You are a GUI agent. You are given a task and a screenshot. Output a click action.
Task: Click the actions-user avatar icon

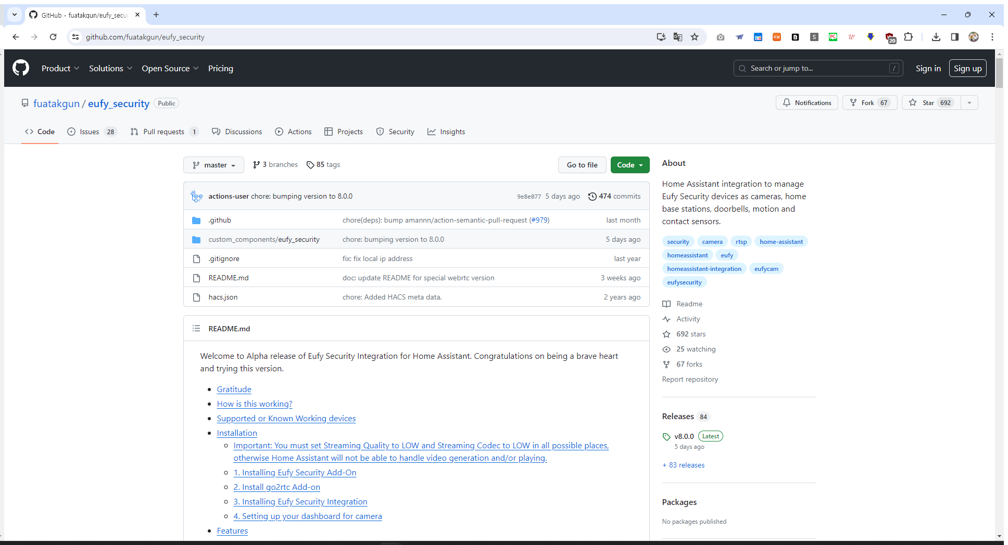point(197,196)
